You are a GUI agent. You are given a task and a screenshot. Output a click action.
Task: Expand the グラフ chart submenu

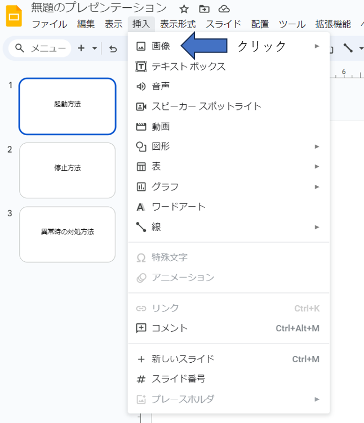click(165, 186)
